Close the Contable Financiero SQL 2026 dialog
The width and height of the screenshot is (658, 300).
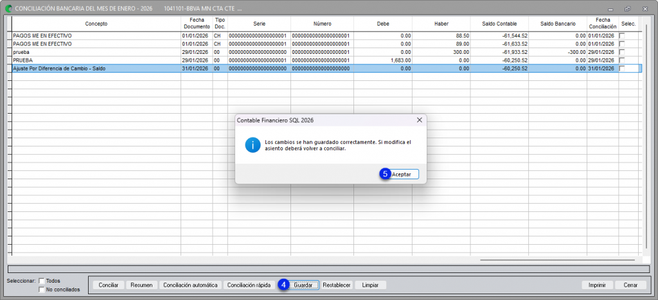419,120
